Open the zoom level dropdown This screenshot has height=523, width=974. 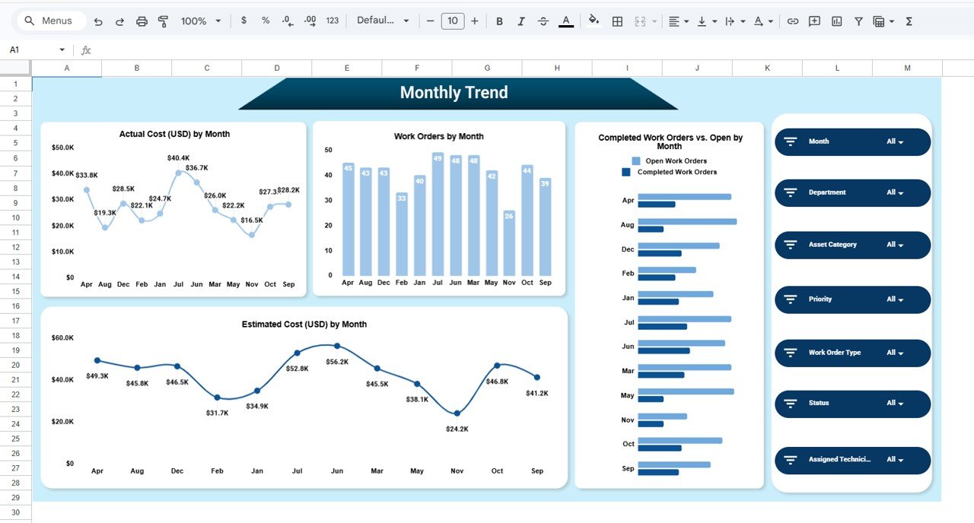click(199, 21)
